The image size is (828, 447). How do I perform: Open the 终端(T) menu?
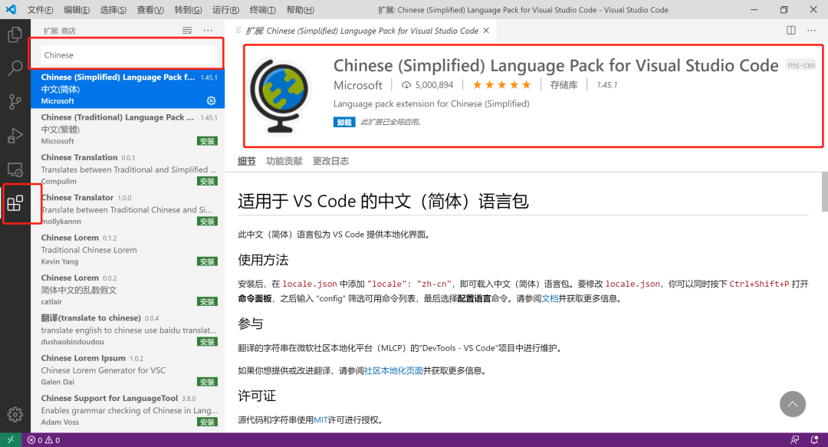point(263,9)
